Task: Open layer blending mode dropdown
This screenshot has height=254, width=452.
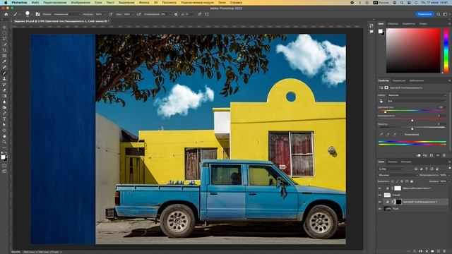Action: (x=398, y=175)
